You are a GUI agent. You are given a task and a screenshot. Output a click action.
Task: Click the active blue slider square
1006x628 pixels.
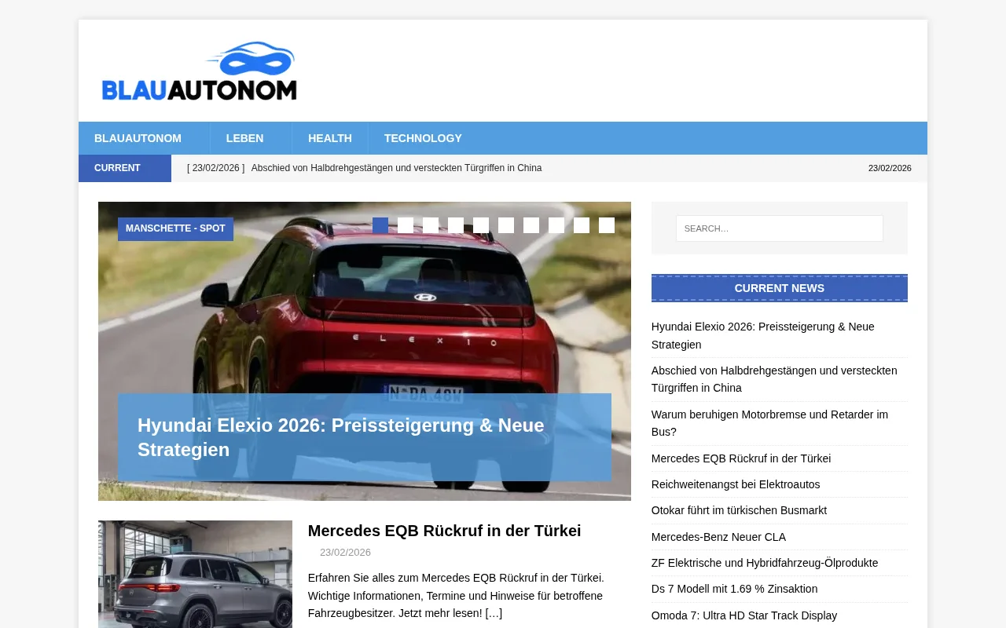pos(380,225)
